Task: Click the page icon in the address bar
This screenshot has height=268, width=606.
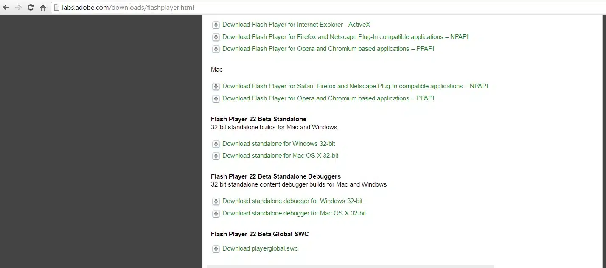Action: coord(57,8)
